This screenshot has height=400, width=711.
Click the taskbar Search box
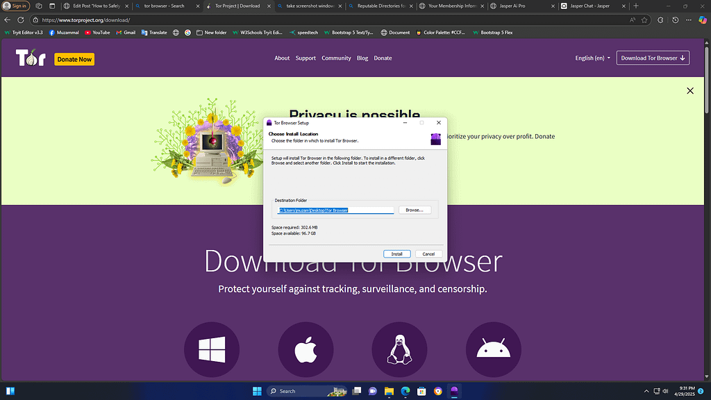306,391
